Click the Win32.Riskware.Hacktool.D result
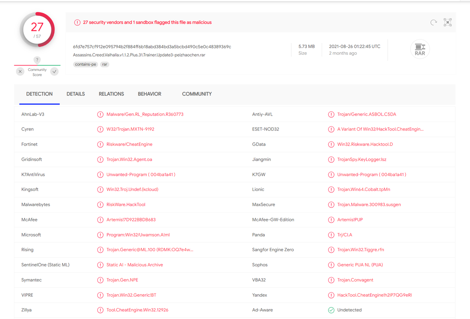This screenshot has height=319, width=470. point(365,144)
